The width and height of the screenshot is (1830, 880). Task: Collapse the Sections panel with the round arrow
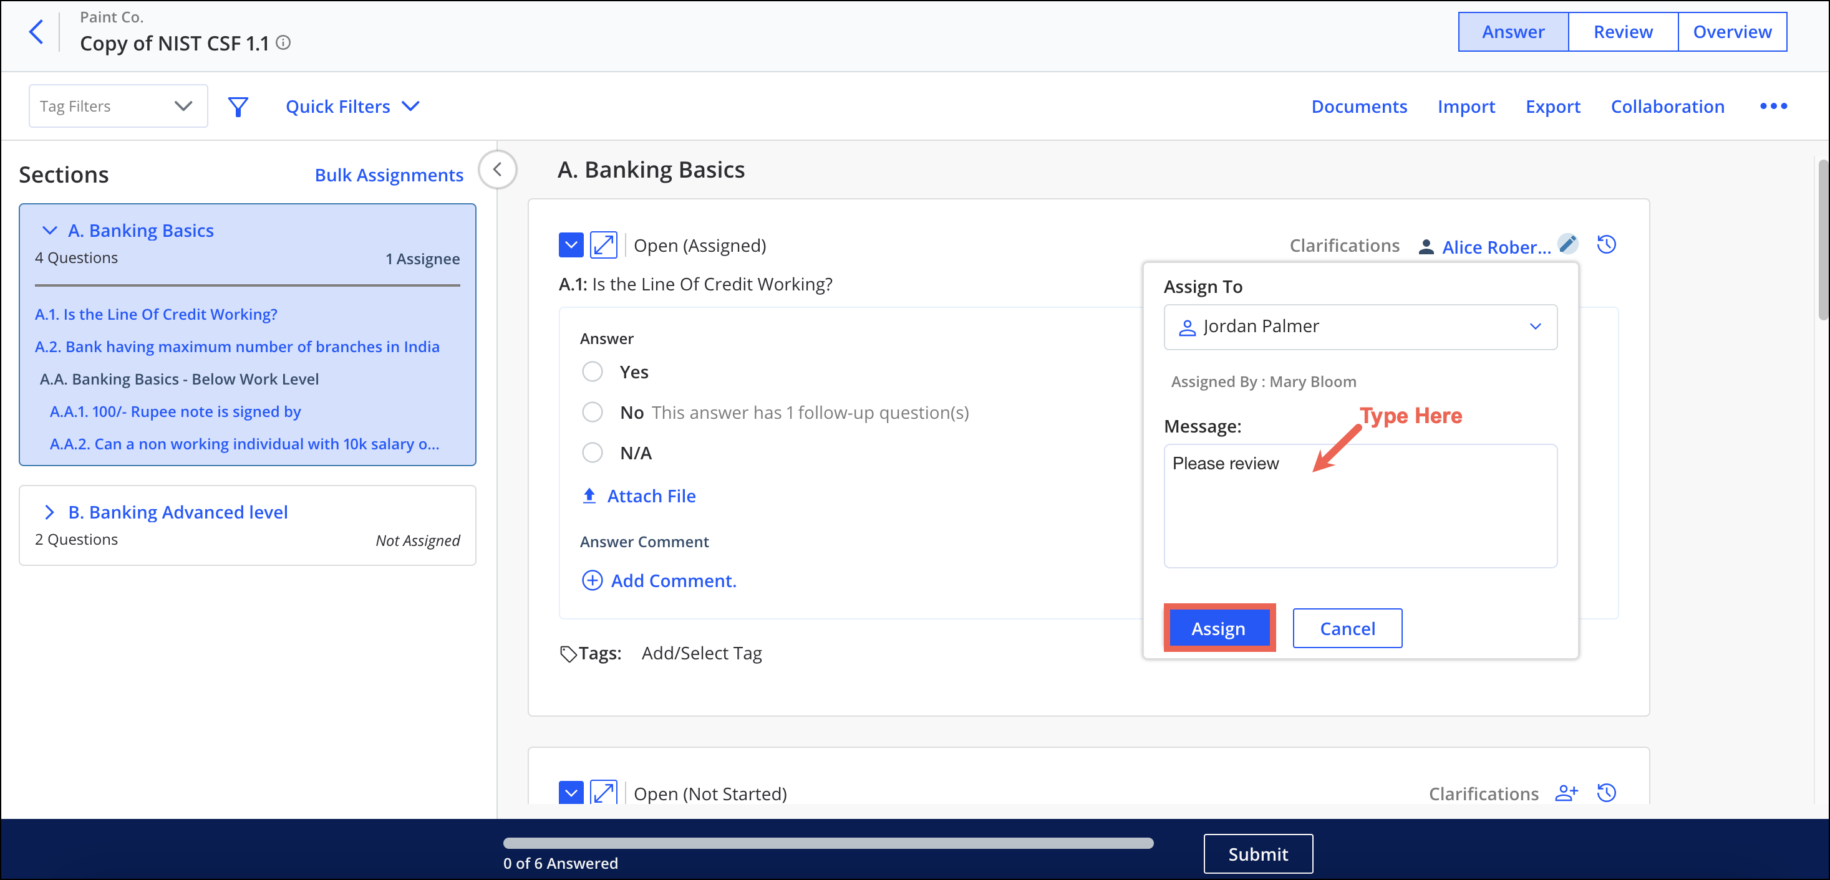497,170
